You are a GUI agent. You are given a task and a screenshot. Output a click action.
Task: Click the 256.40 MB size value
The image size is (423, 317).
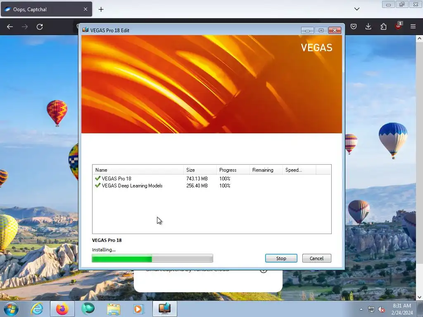[197, 185]
